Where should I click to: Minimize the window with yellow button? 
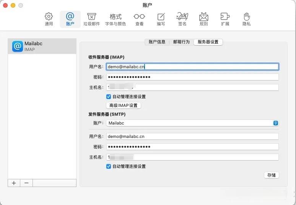(13, 5)
